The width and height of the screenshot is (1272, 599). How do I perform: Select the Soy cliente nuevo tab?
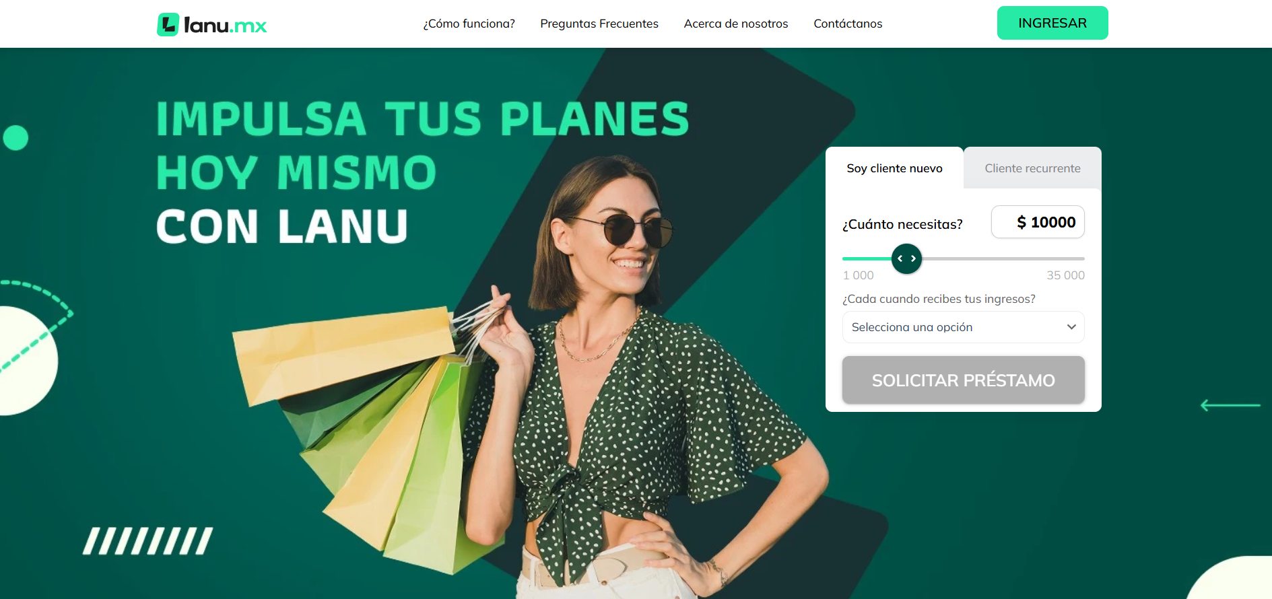[x=894, y=168]
